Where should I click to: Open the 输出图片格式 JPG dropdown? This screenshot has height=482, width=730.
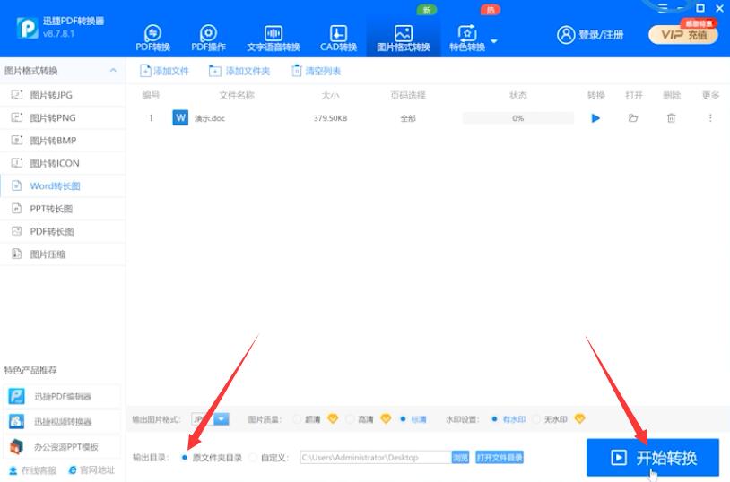point(222,419)
